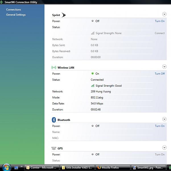Switch to Mozilla Firefox taskbar button

coord(112,168)
